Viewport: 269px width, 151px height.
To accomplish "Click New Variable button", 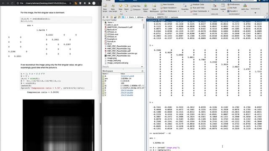I will point(167,5).
